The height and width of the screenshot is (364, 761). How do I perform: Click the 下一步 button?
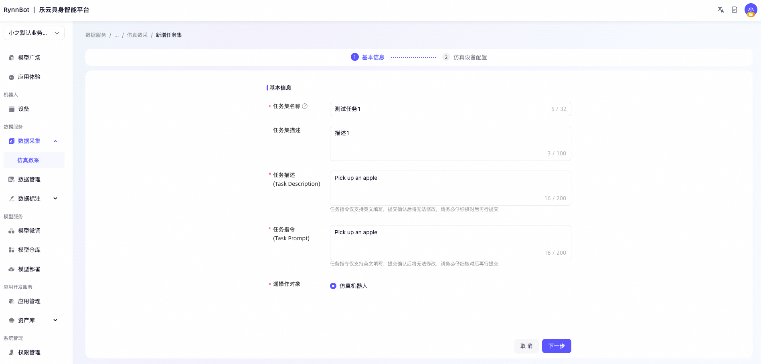[x=557, y=346]
